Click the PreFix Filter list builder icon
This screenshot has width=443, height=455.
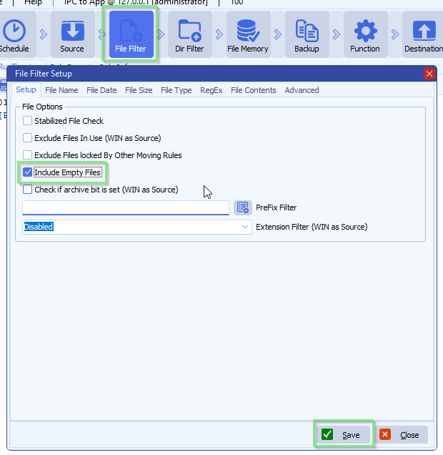243,207
